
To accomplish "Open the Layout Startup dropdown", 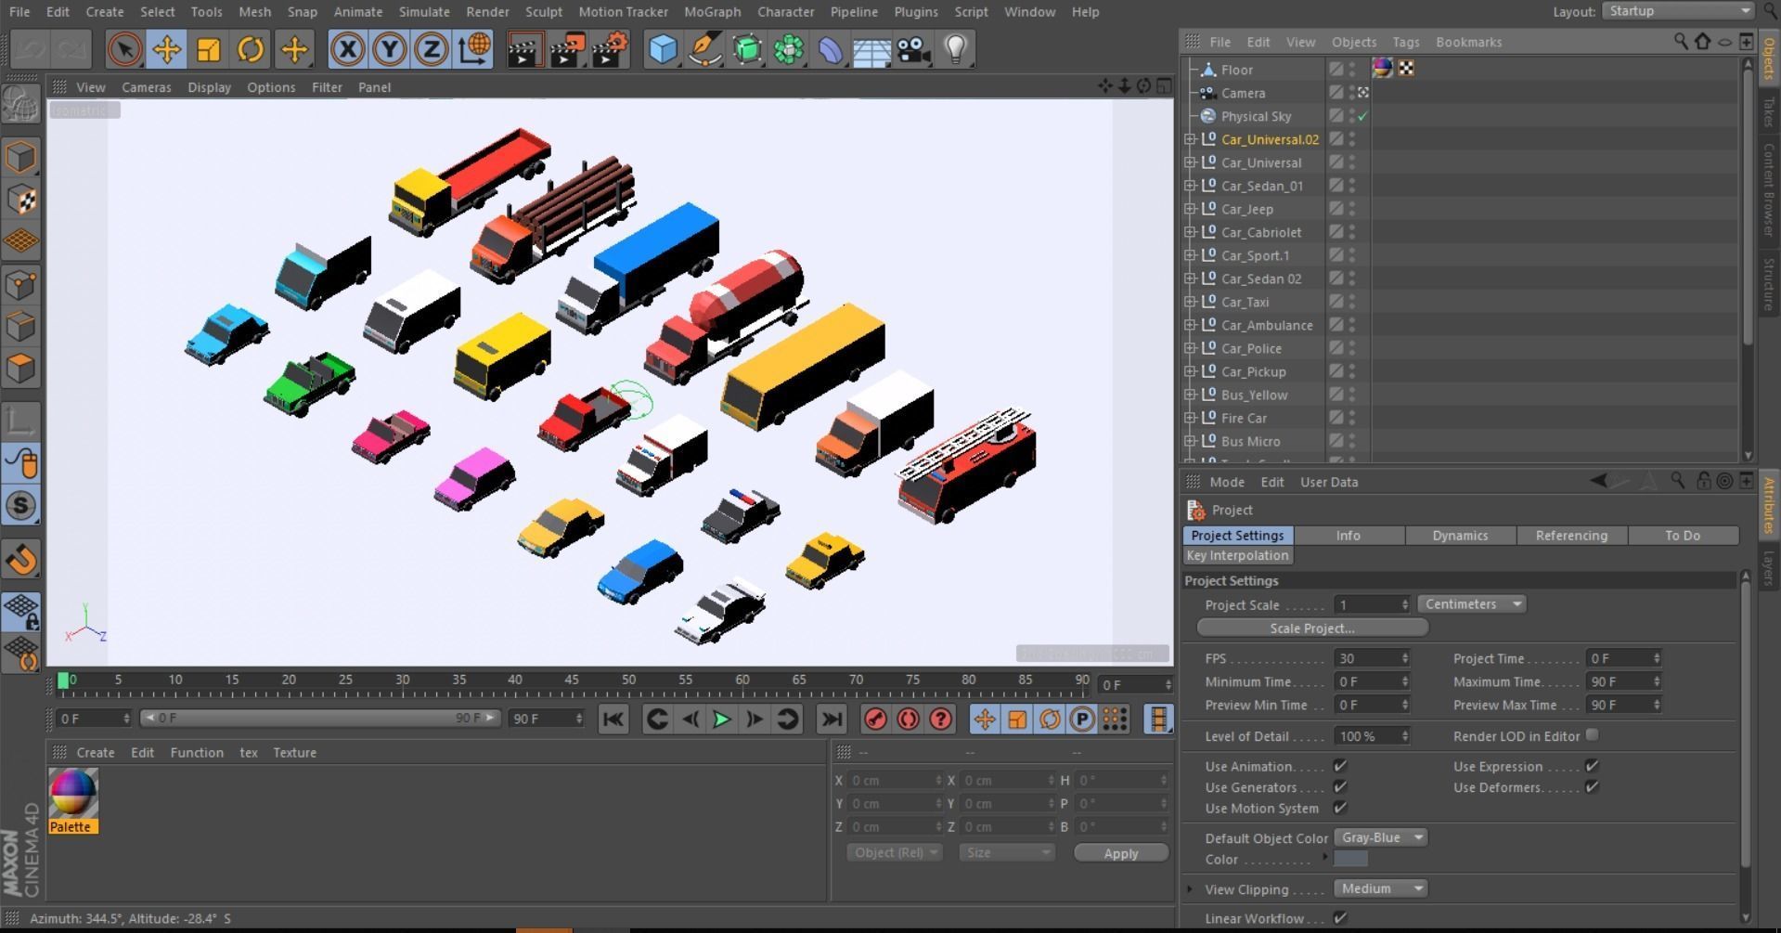I will pyautogui.click(x=1678, y=11).
